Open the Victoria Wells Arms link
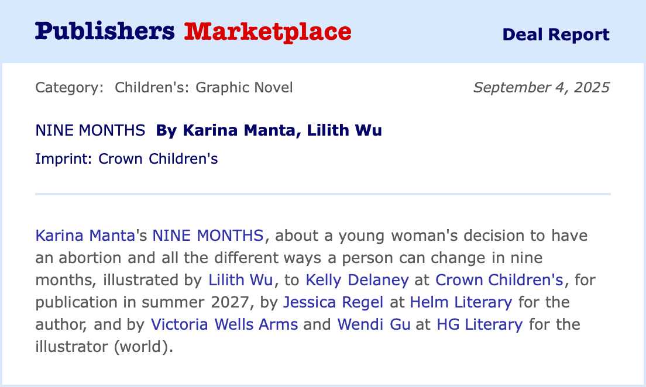646x387 pixels. click(x=224, y=324)
